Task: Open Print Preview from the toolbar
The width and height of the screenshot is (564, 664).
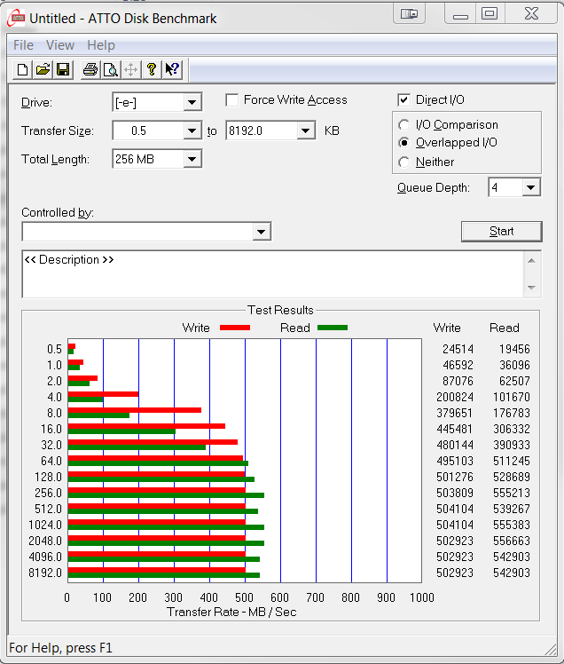Action: pyautogui.click(x=110, y=69)
